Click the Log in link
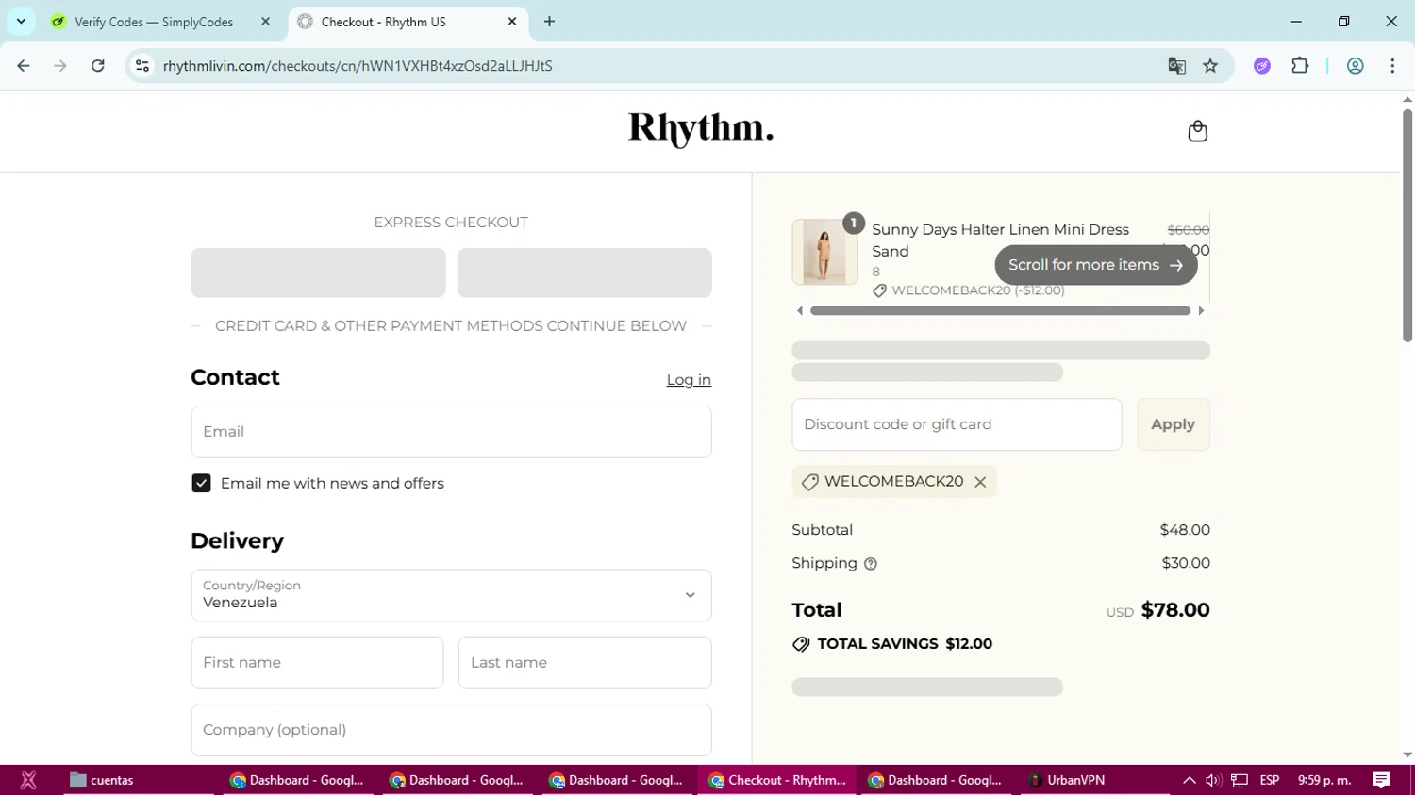Viewport: 1415px width, 795px height. coord(689,380)
